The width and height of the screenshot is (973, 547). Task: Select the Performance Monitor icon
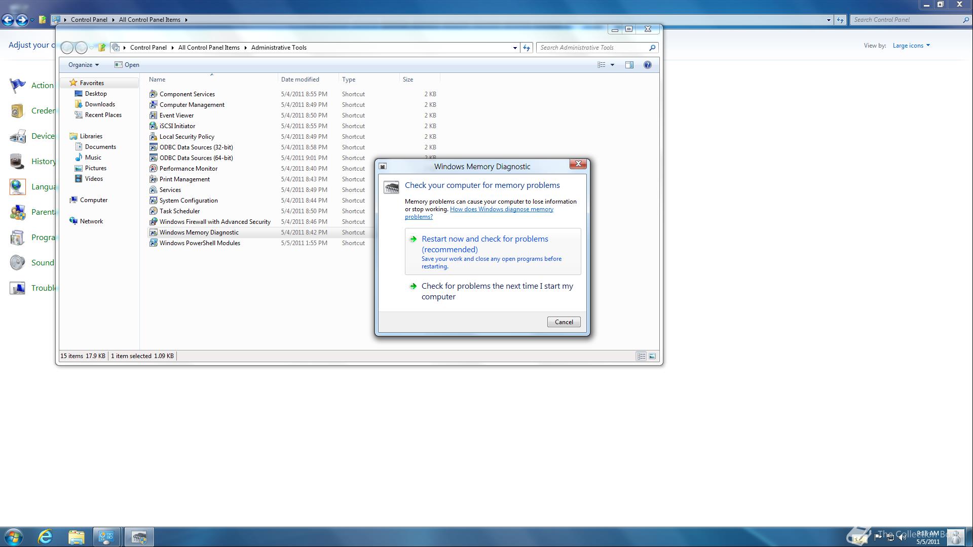(153, 169)
